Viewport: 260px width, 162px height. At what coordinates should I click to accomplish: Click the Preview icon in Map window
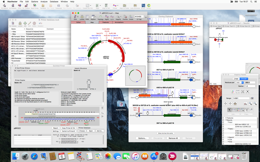click(x=125, y=17)
